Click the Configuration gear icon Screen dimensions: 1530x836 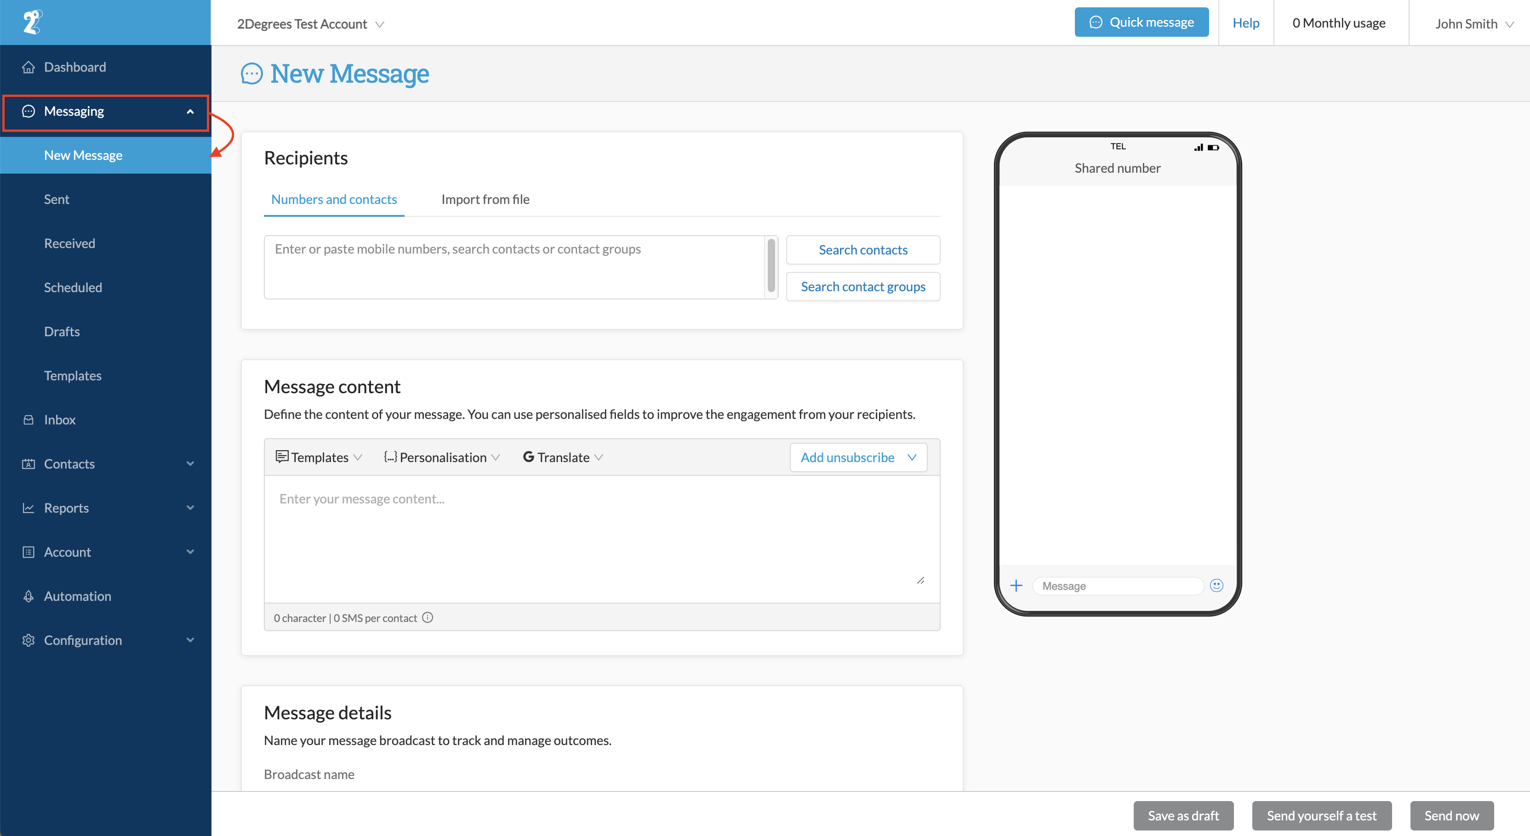tap(28, 640)
